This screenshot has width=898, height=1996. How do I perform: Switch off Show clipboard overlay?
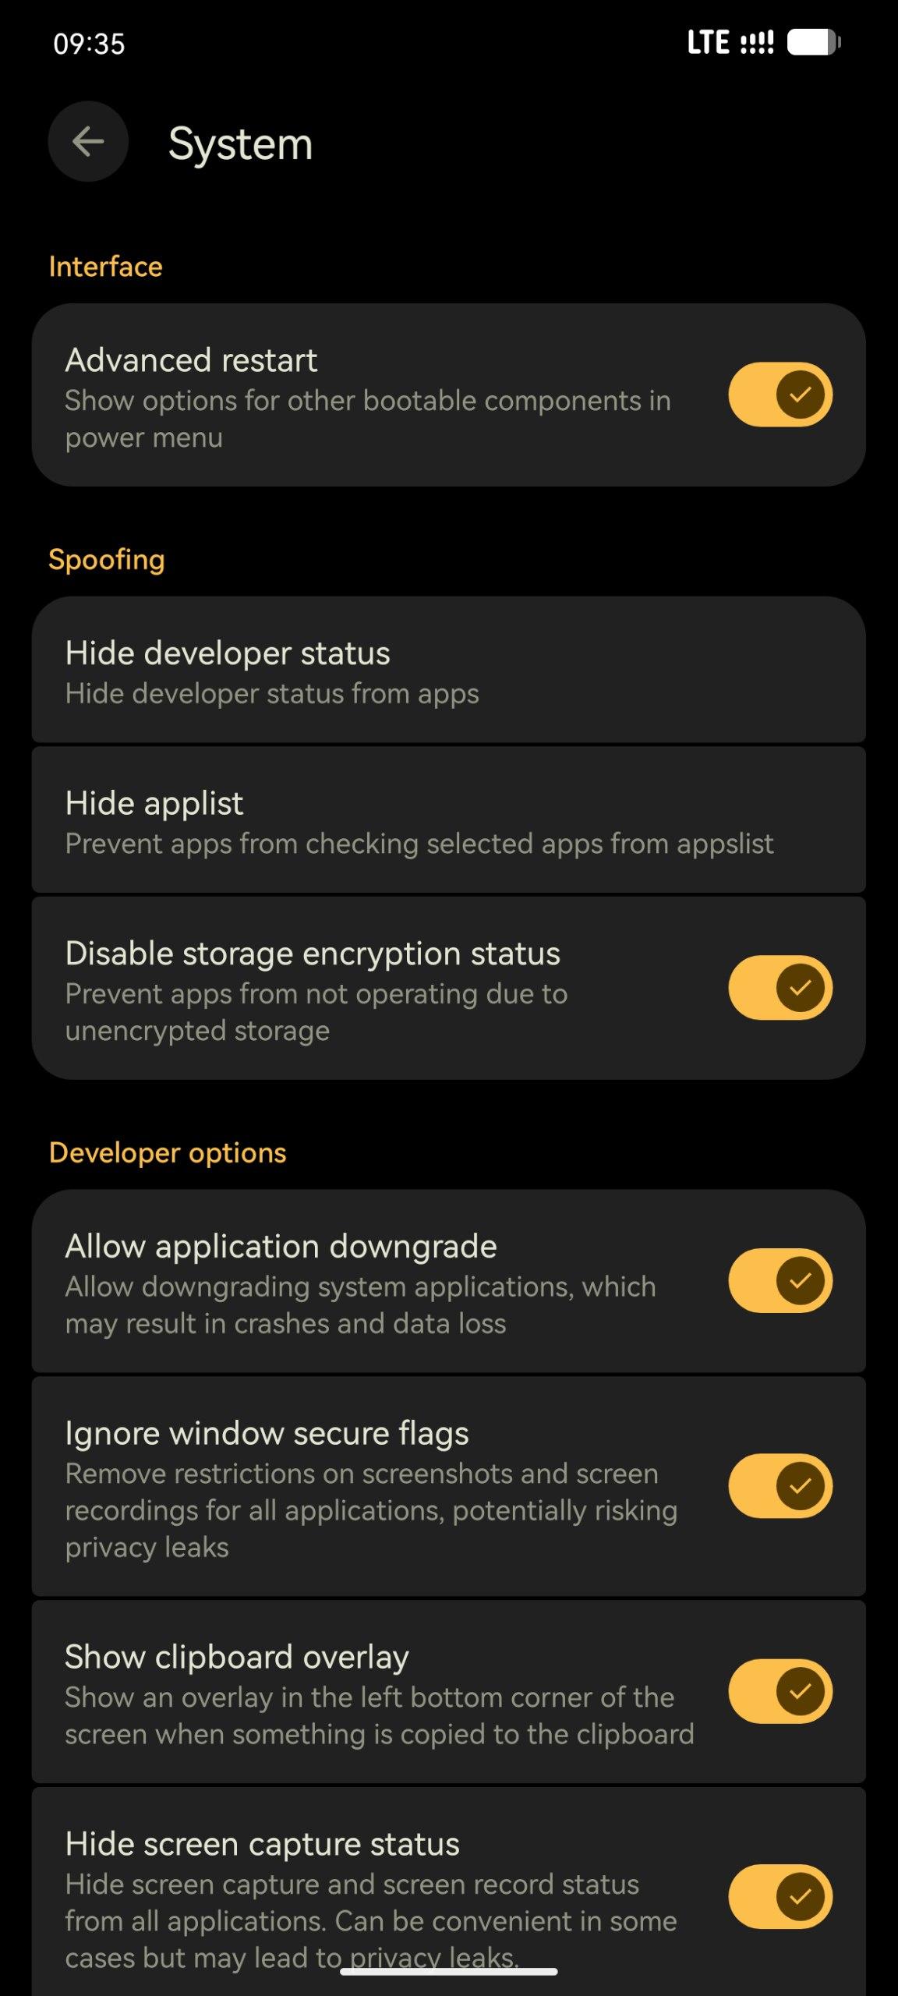click(780, 1691)
